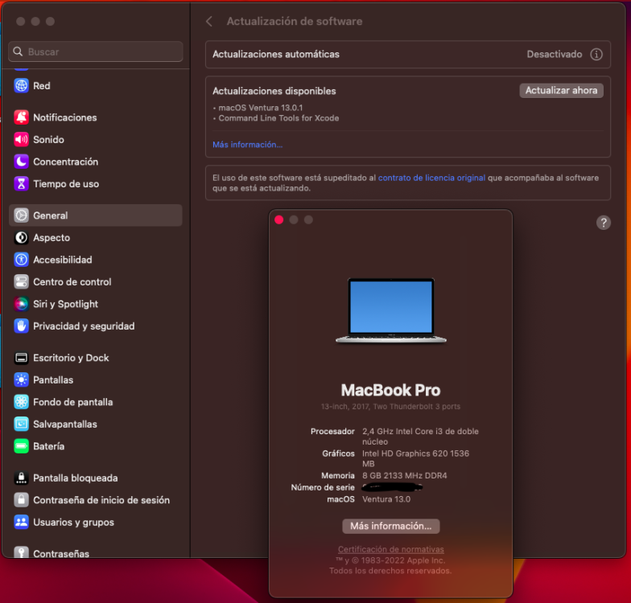
Task: Select Fondo de pantalla label
Action: [x=72, y=402]
